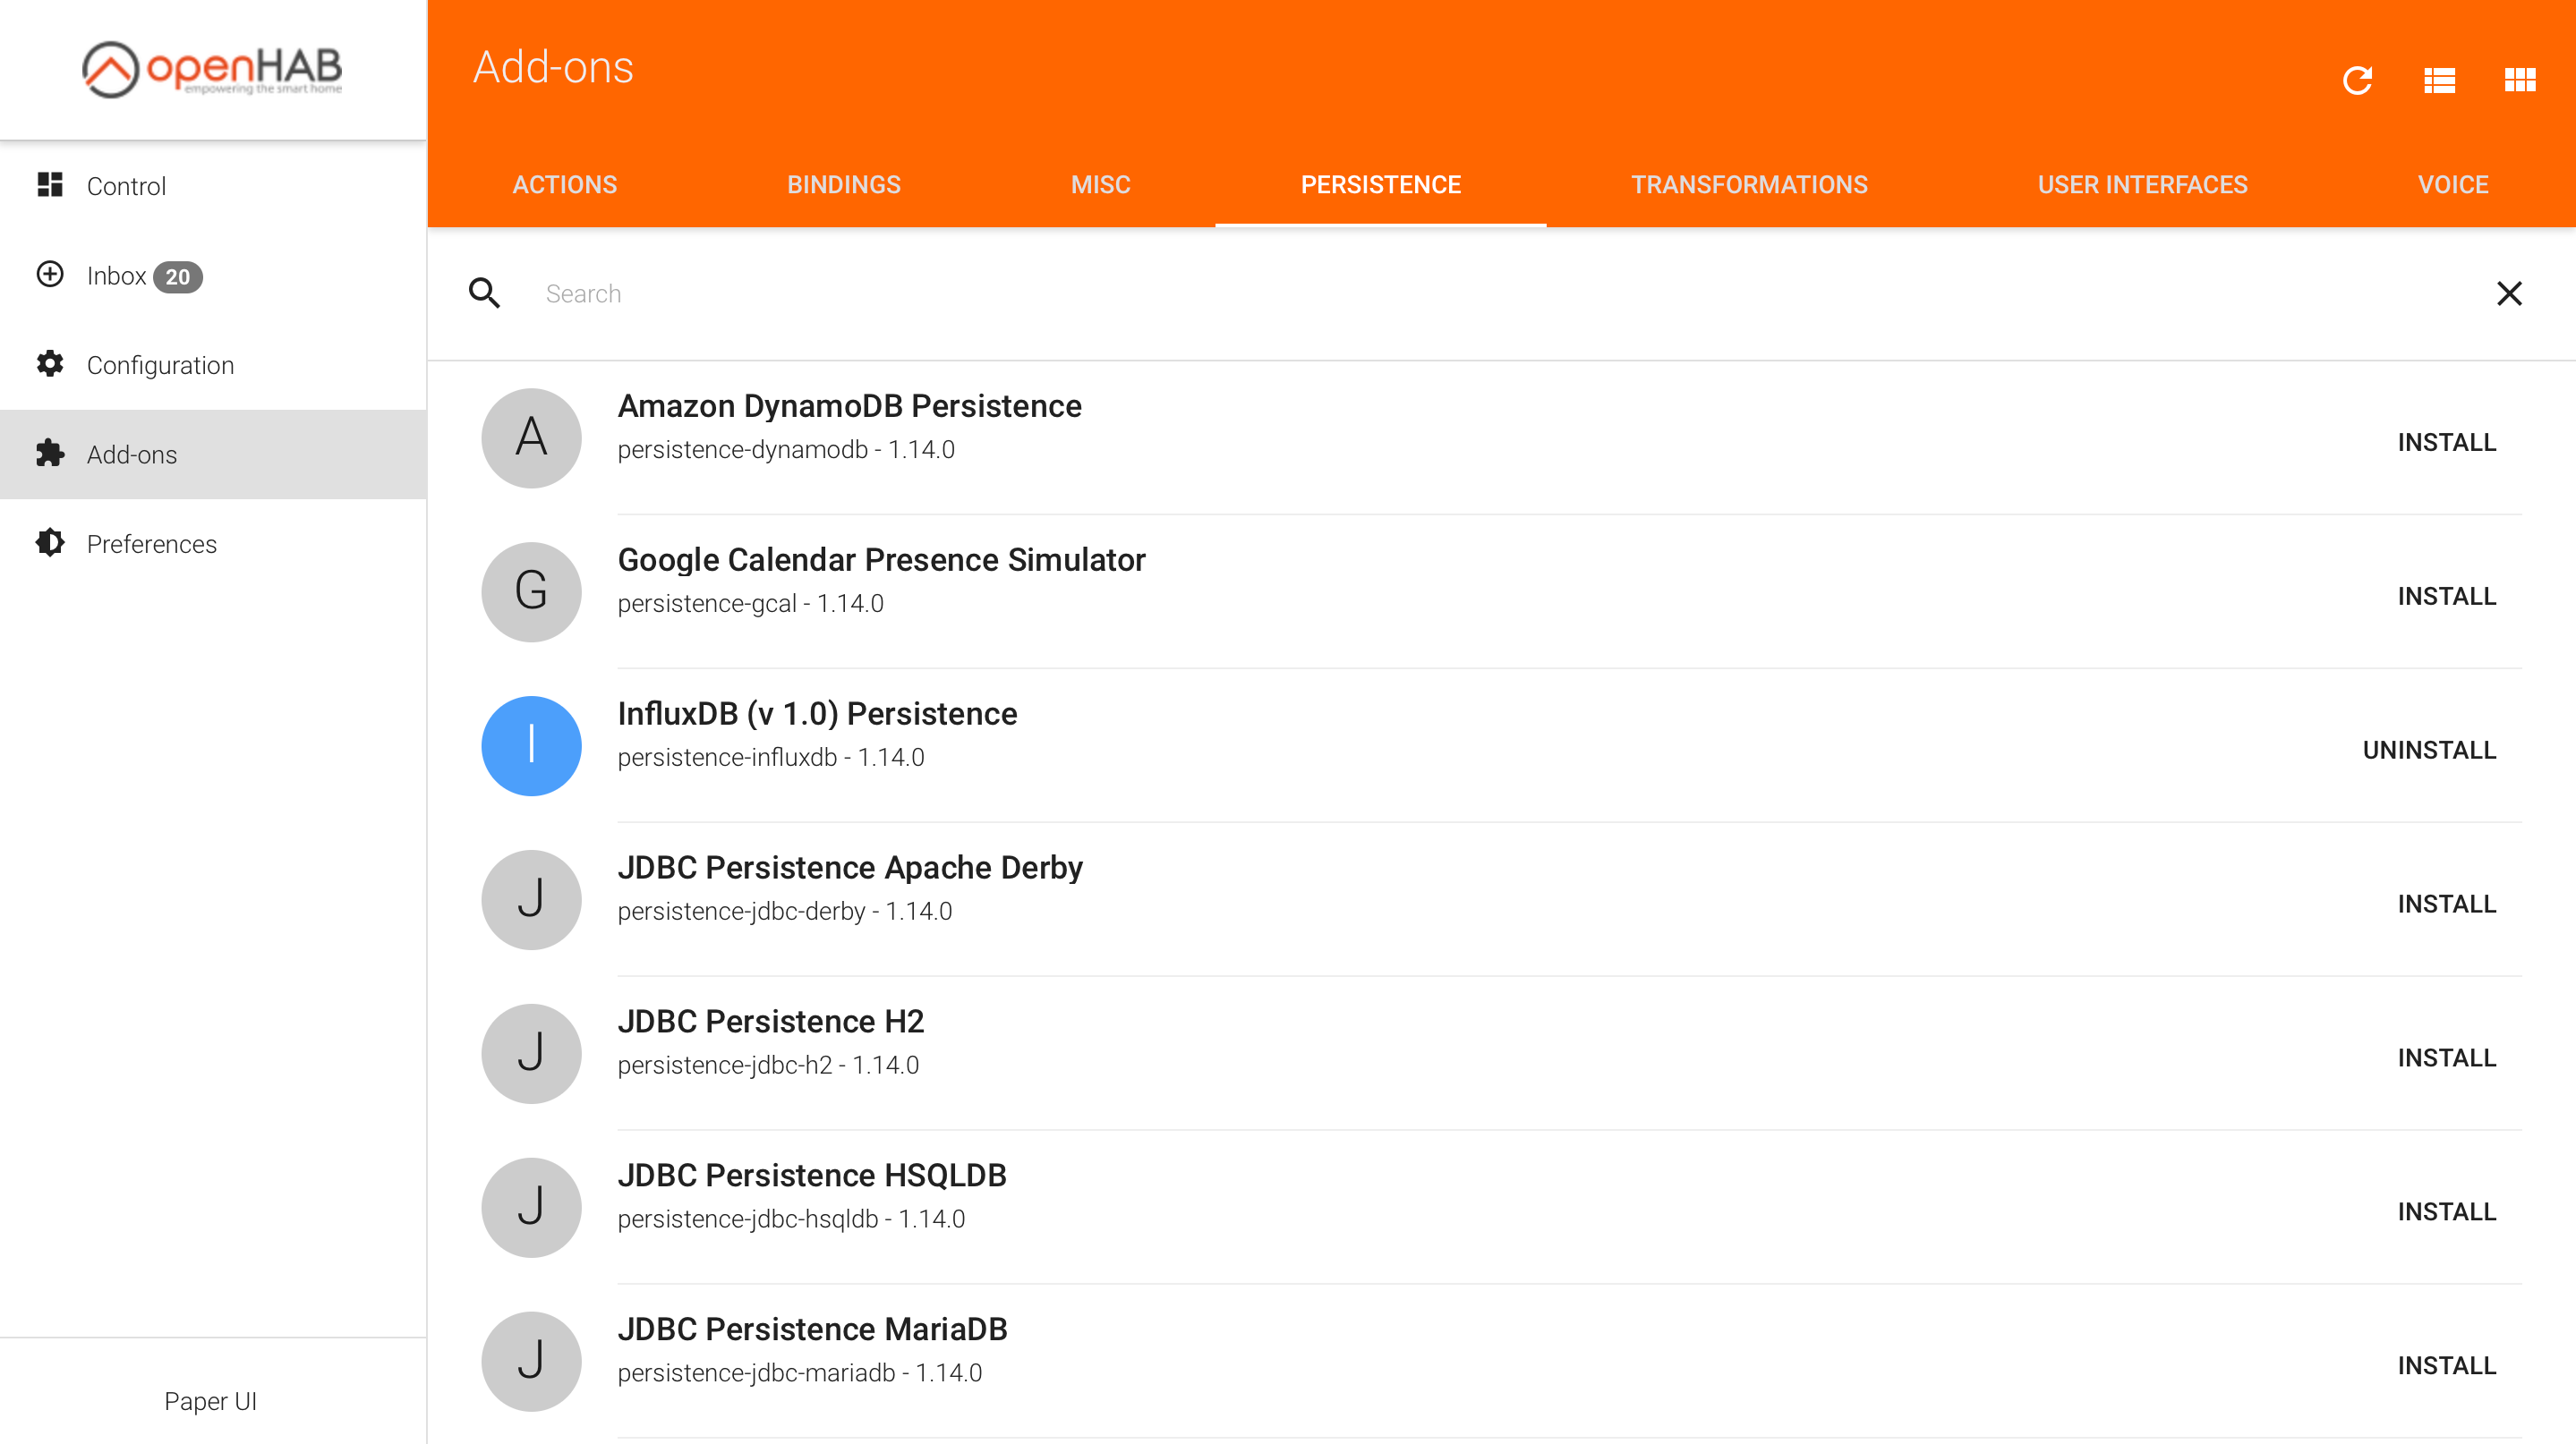Install JDBC Persistence H2

click(x=2446, y=1058)
